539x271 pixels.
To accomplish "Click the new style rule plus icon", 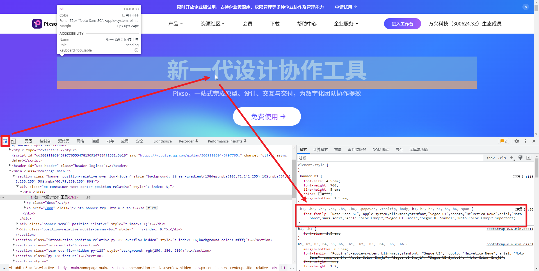I will tap(512, 158).
